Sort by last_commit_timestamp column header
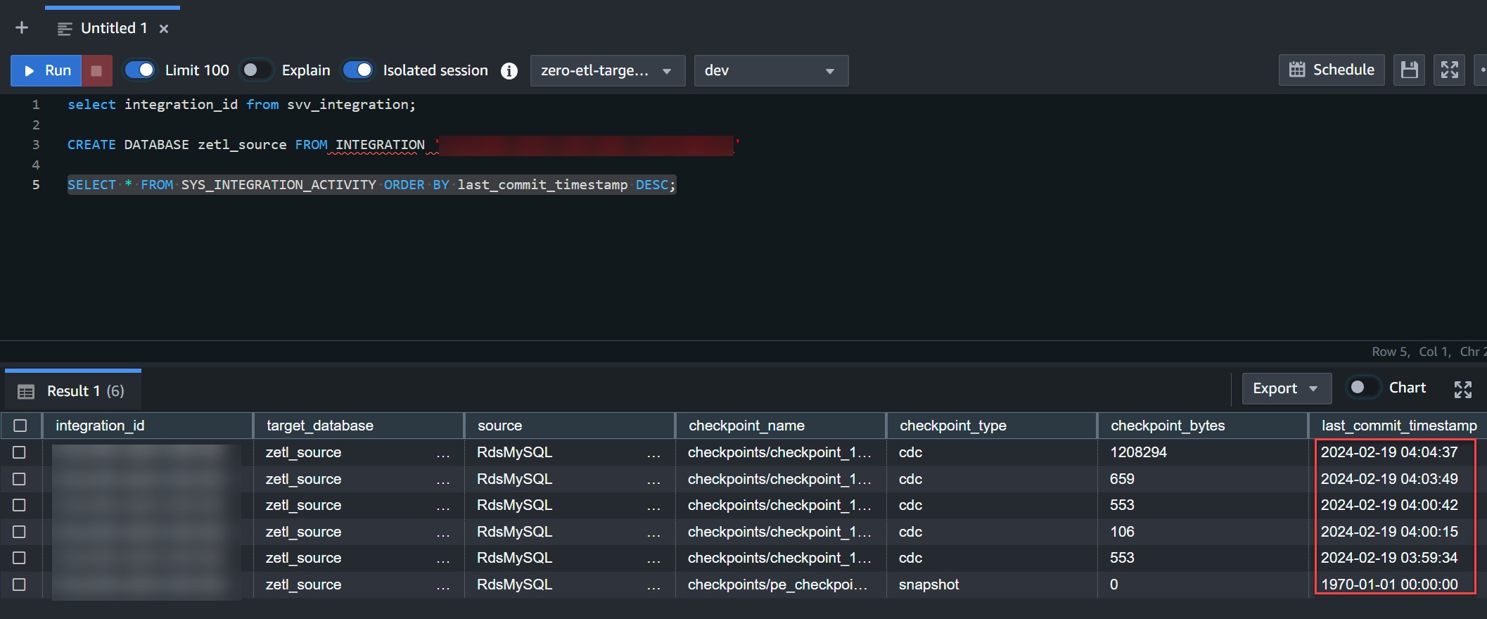The image size is (1487, 619). pos(1398,426)
